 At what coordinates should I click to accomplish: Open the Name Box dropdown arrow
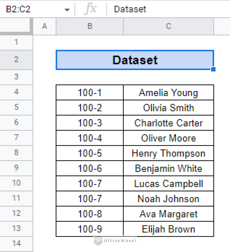point(67,10)
